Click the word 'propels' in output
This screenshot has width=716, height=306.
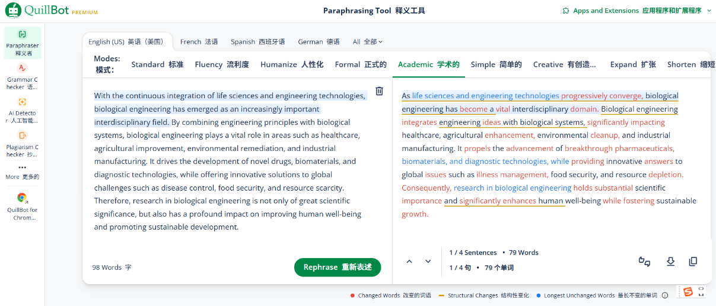pyautogui.click(x=477, y=148)
